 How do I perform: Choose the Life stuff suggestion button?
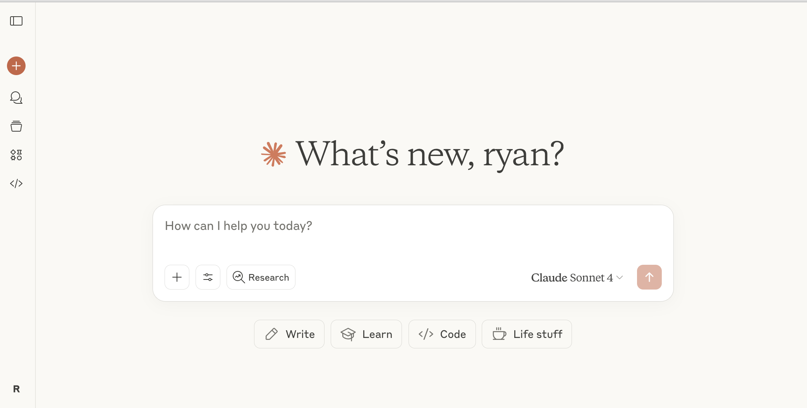pyautogui.click(x=527, y=334)
